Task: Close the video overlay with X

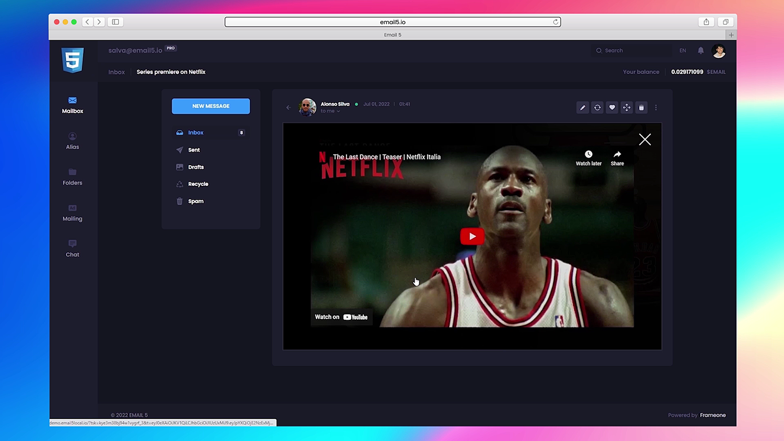Action: pos(645,140)
